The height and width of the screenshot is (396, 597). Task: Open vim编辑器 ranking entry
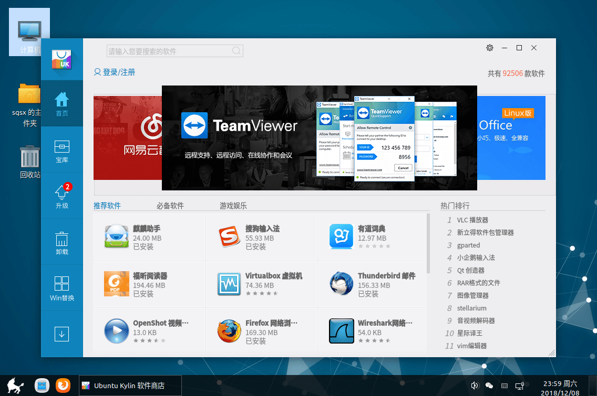472,346
